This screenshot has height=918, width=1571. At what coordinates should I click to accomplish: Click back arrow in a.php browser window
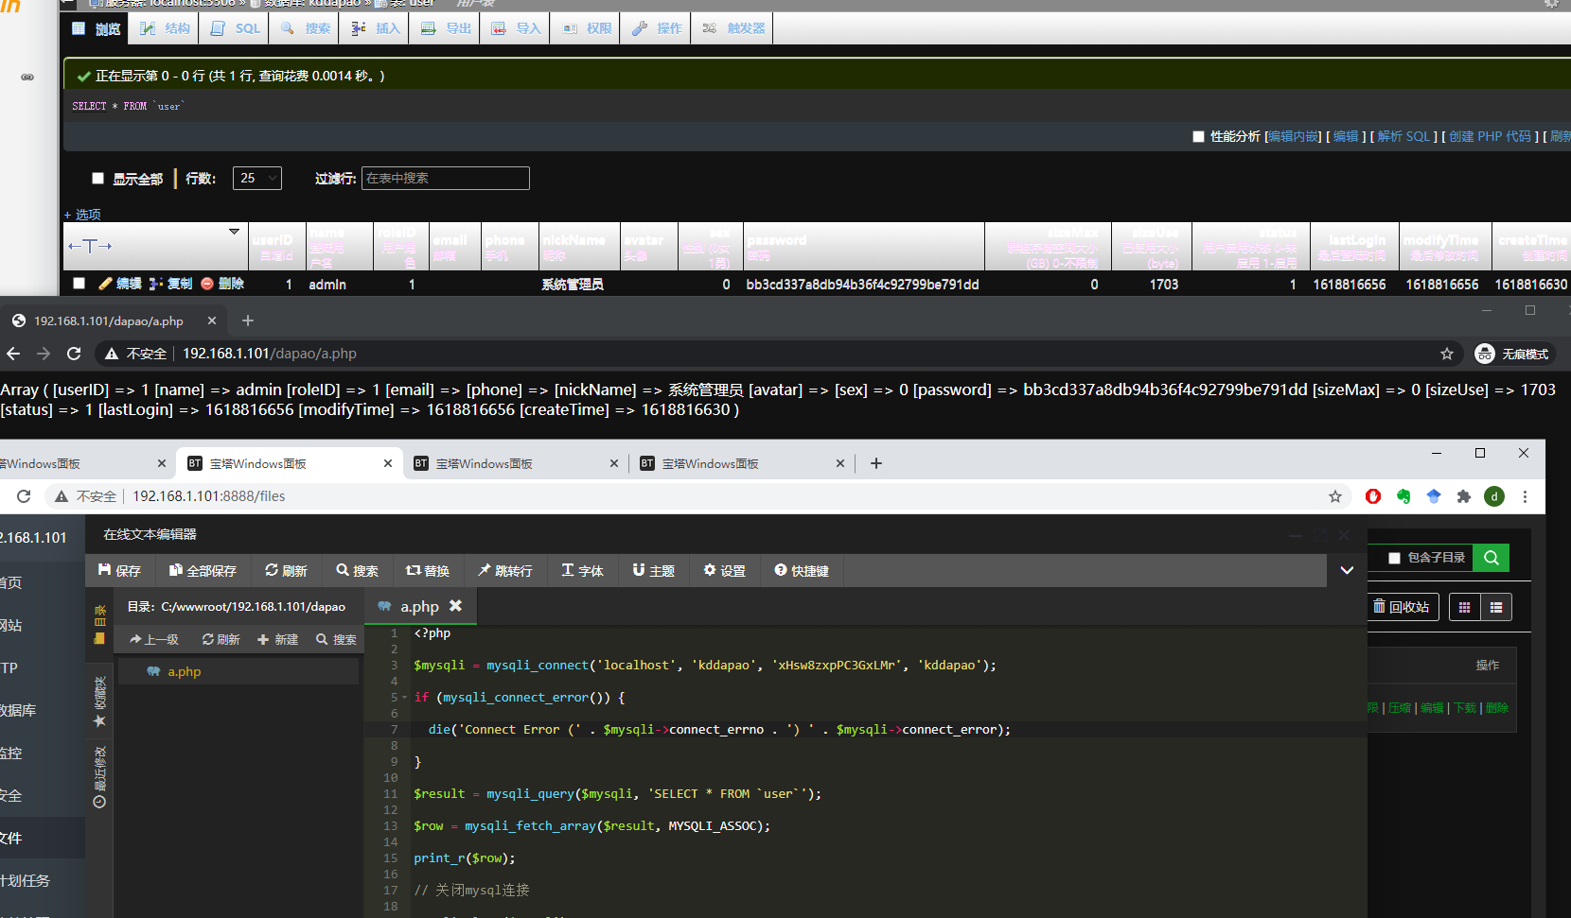(x=13, y=354)
